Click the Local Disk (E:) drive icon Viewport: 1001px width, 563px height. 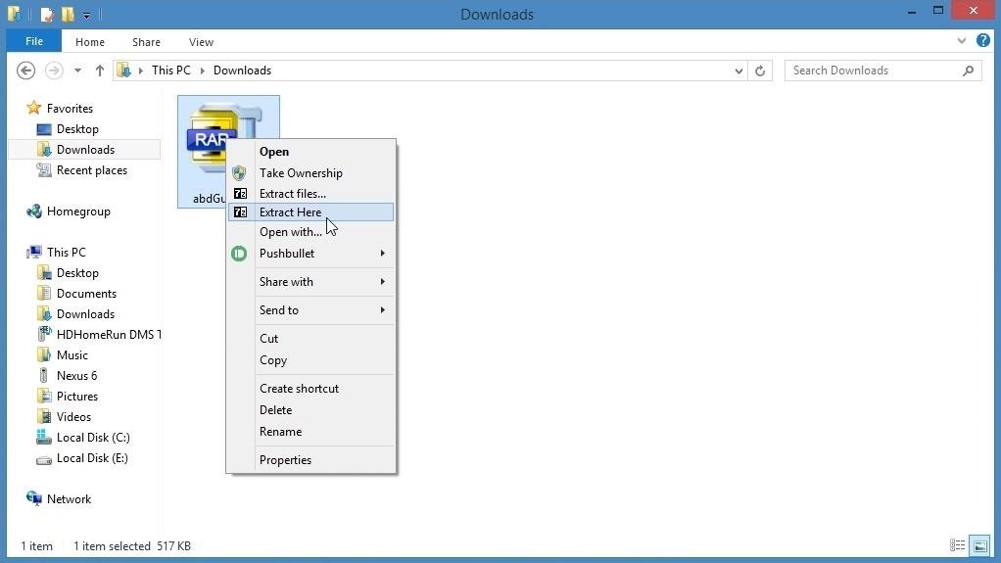pos(44,459)
